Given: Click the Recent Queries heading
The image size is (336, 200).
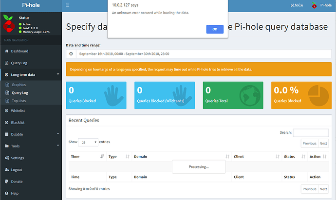Looking at the screenshot, I should coord(84,120).
